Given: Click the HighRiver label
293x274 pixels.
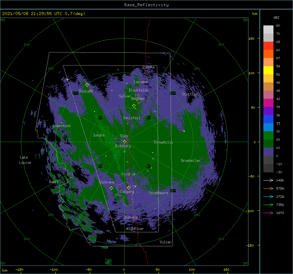Looking at the screenshot, I should 135,229.
